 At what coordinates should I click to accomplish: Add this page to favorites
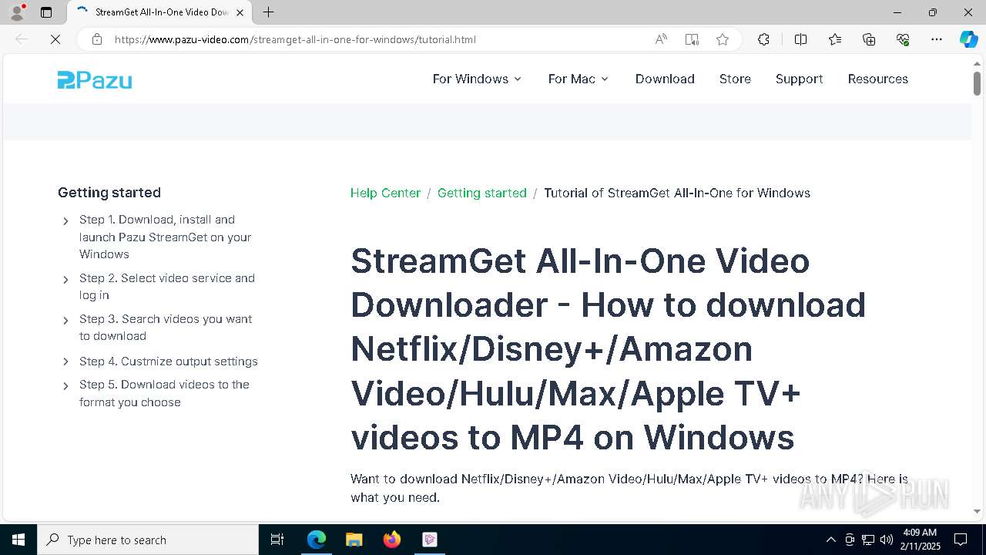(723, 39)
